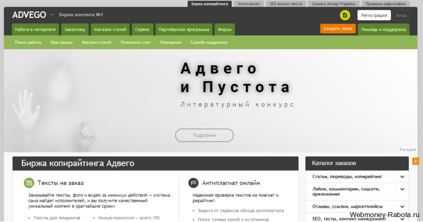Image resolution: width=423 pixels, height=222 pixels.
Task: Click the green Тексты на заказ icon
Action: click(29, 183)
